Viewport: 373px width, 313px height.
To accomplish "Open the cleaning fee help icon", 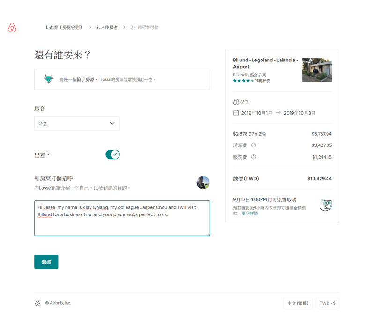I will [x=254, y=145].
